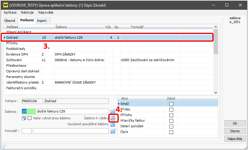This screenshot has height=150, width=248.
Task: Select the Přílohy row in Pořízení list
Action: pyautogui.click(x=108, y=43)
